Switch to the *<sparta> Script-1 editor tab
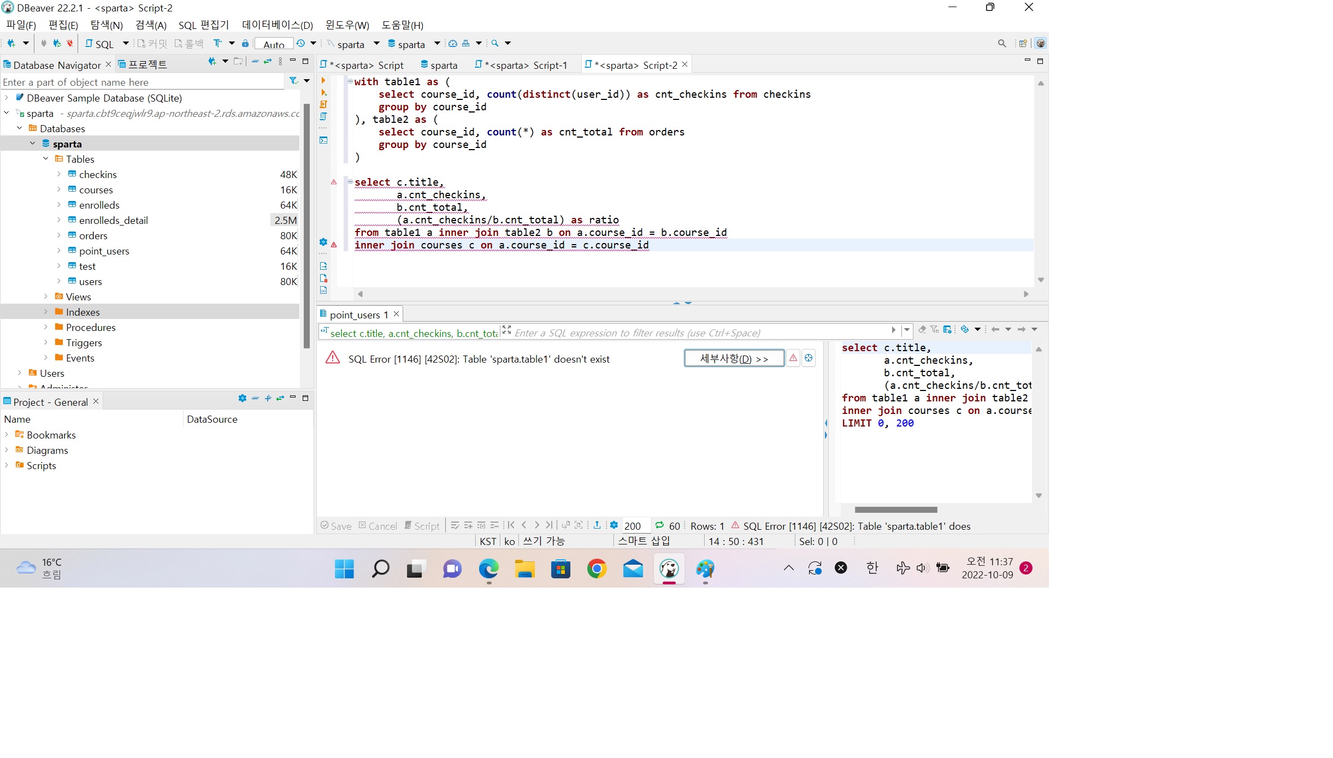Screen dimensions: 1333x758 click(522, 65)
